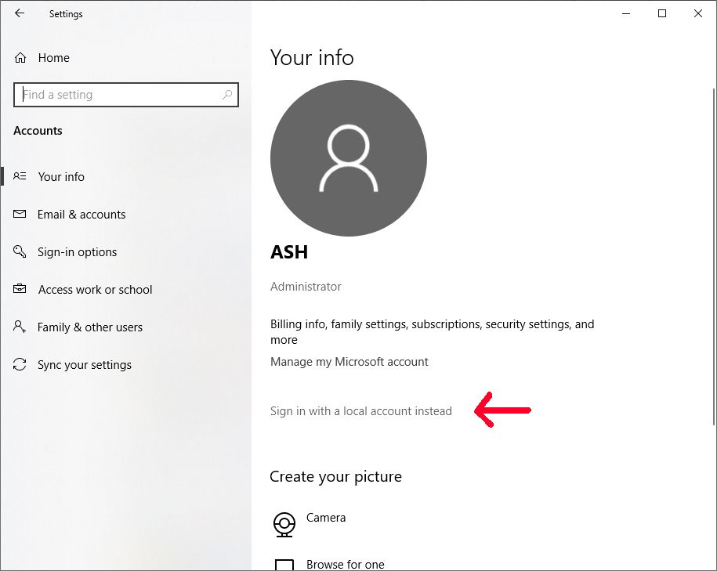The image size is (717, 571).
Task: Click the back arrow in Settings
Action: point(19,13)
